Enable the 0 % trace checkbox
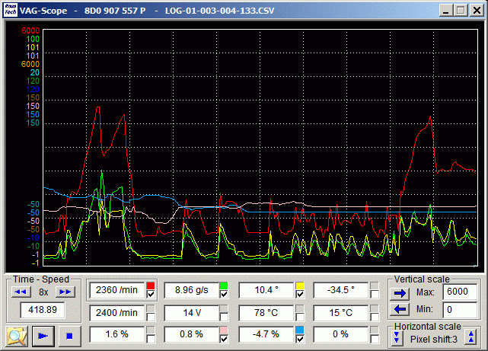 point(375,339)
